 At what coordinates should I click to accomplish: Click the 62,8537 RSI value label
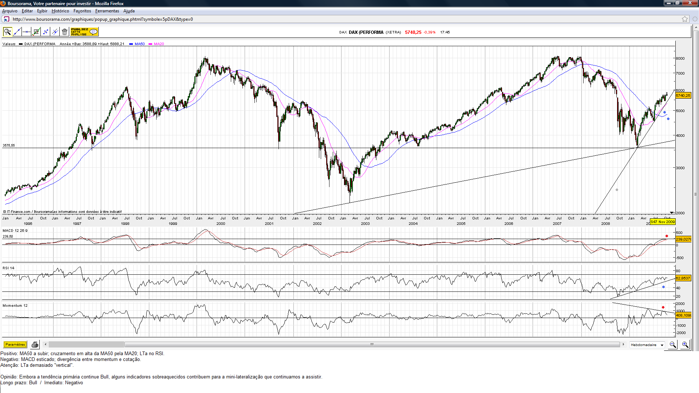click(683, 278)
